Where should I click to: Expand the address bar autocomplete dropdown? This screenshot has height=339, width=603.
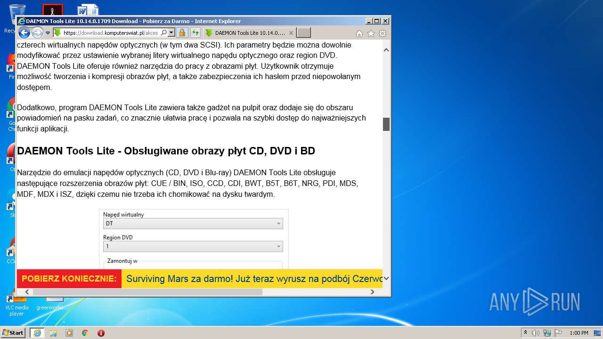coord(171,33)
